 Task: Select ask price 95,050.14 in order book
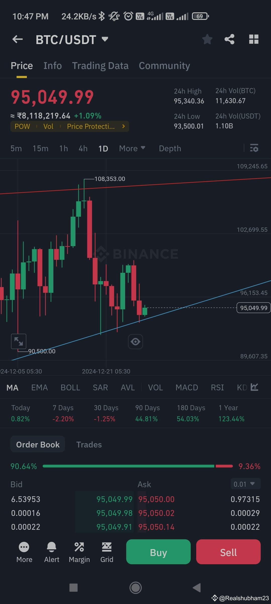[156, 527]
